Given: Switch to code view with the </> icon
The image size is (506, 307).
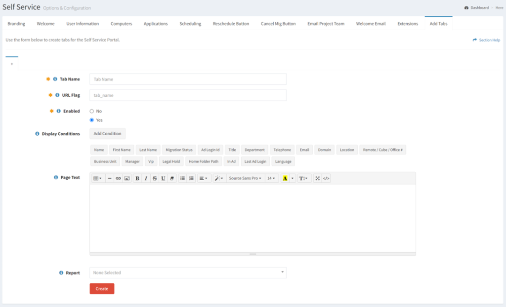Looking at the screenshot, I should [x=325, y=178].
